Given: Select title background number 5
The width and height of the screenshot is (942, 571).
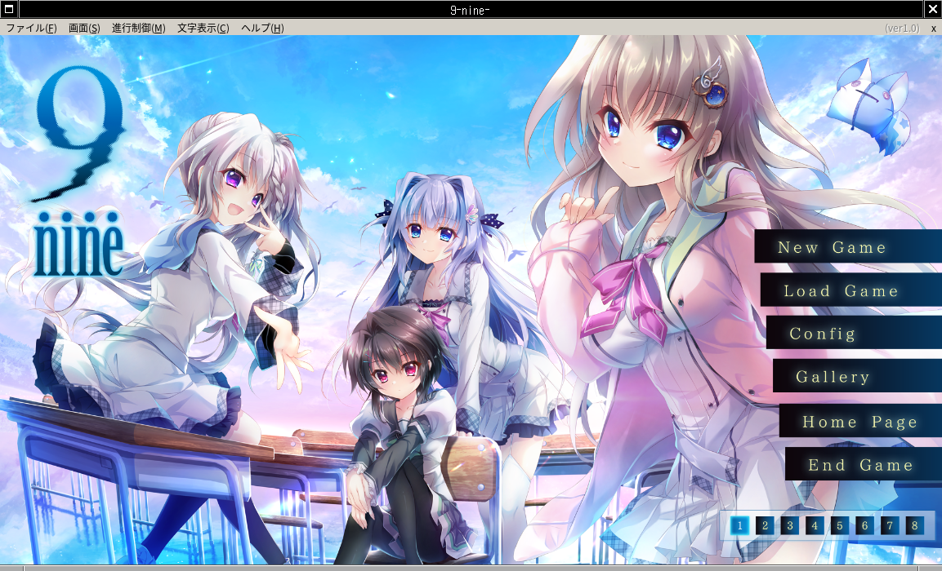Looking at the screenshot, I should (840, 526).
